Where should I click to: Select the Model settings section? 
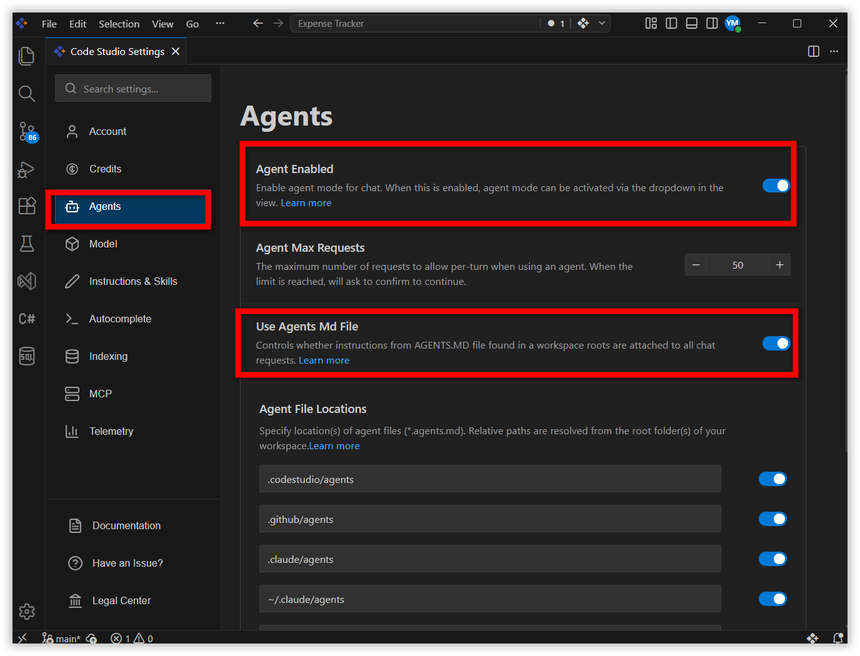(x=133, y=244)
